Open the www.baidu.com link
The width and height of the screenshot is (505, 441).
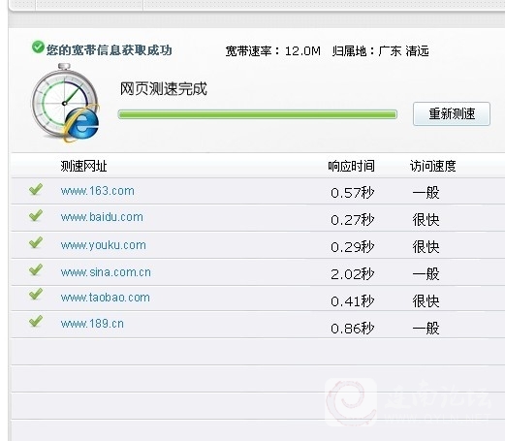102,217
